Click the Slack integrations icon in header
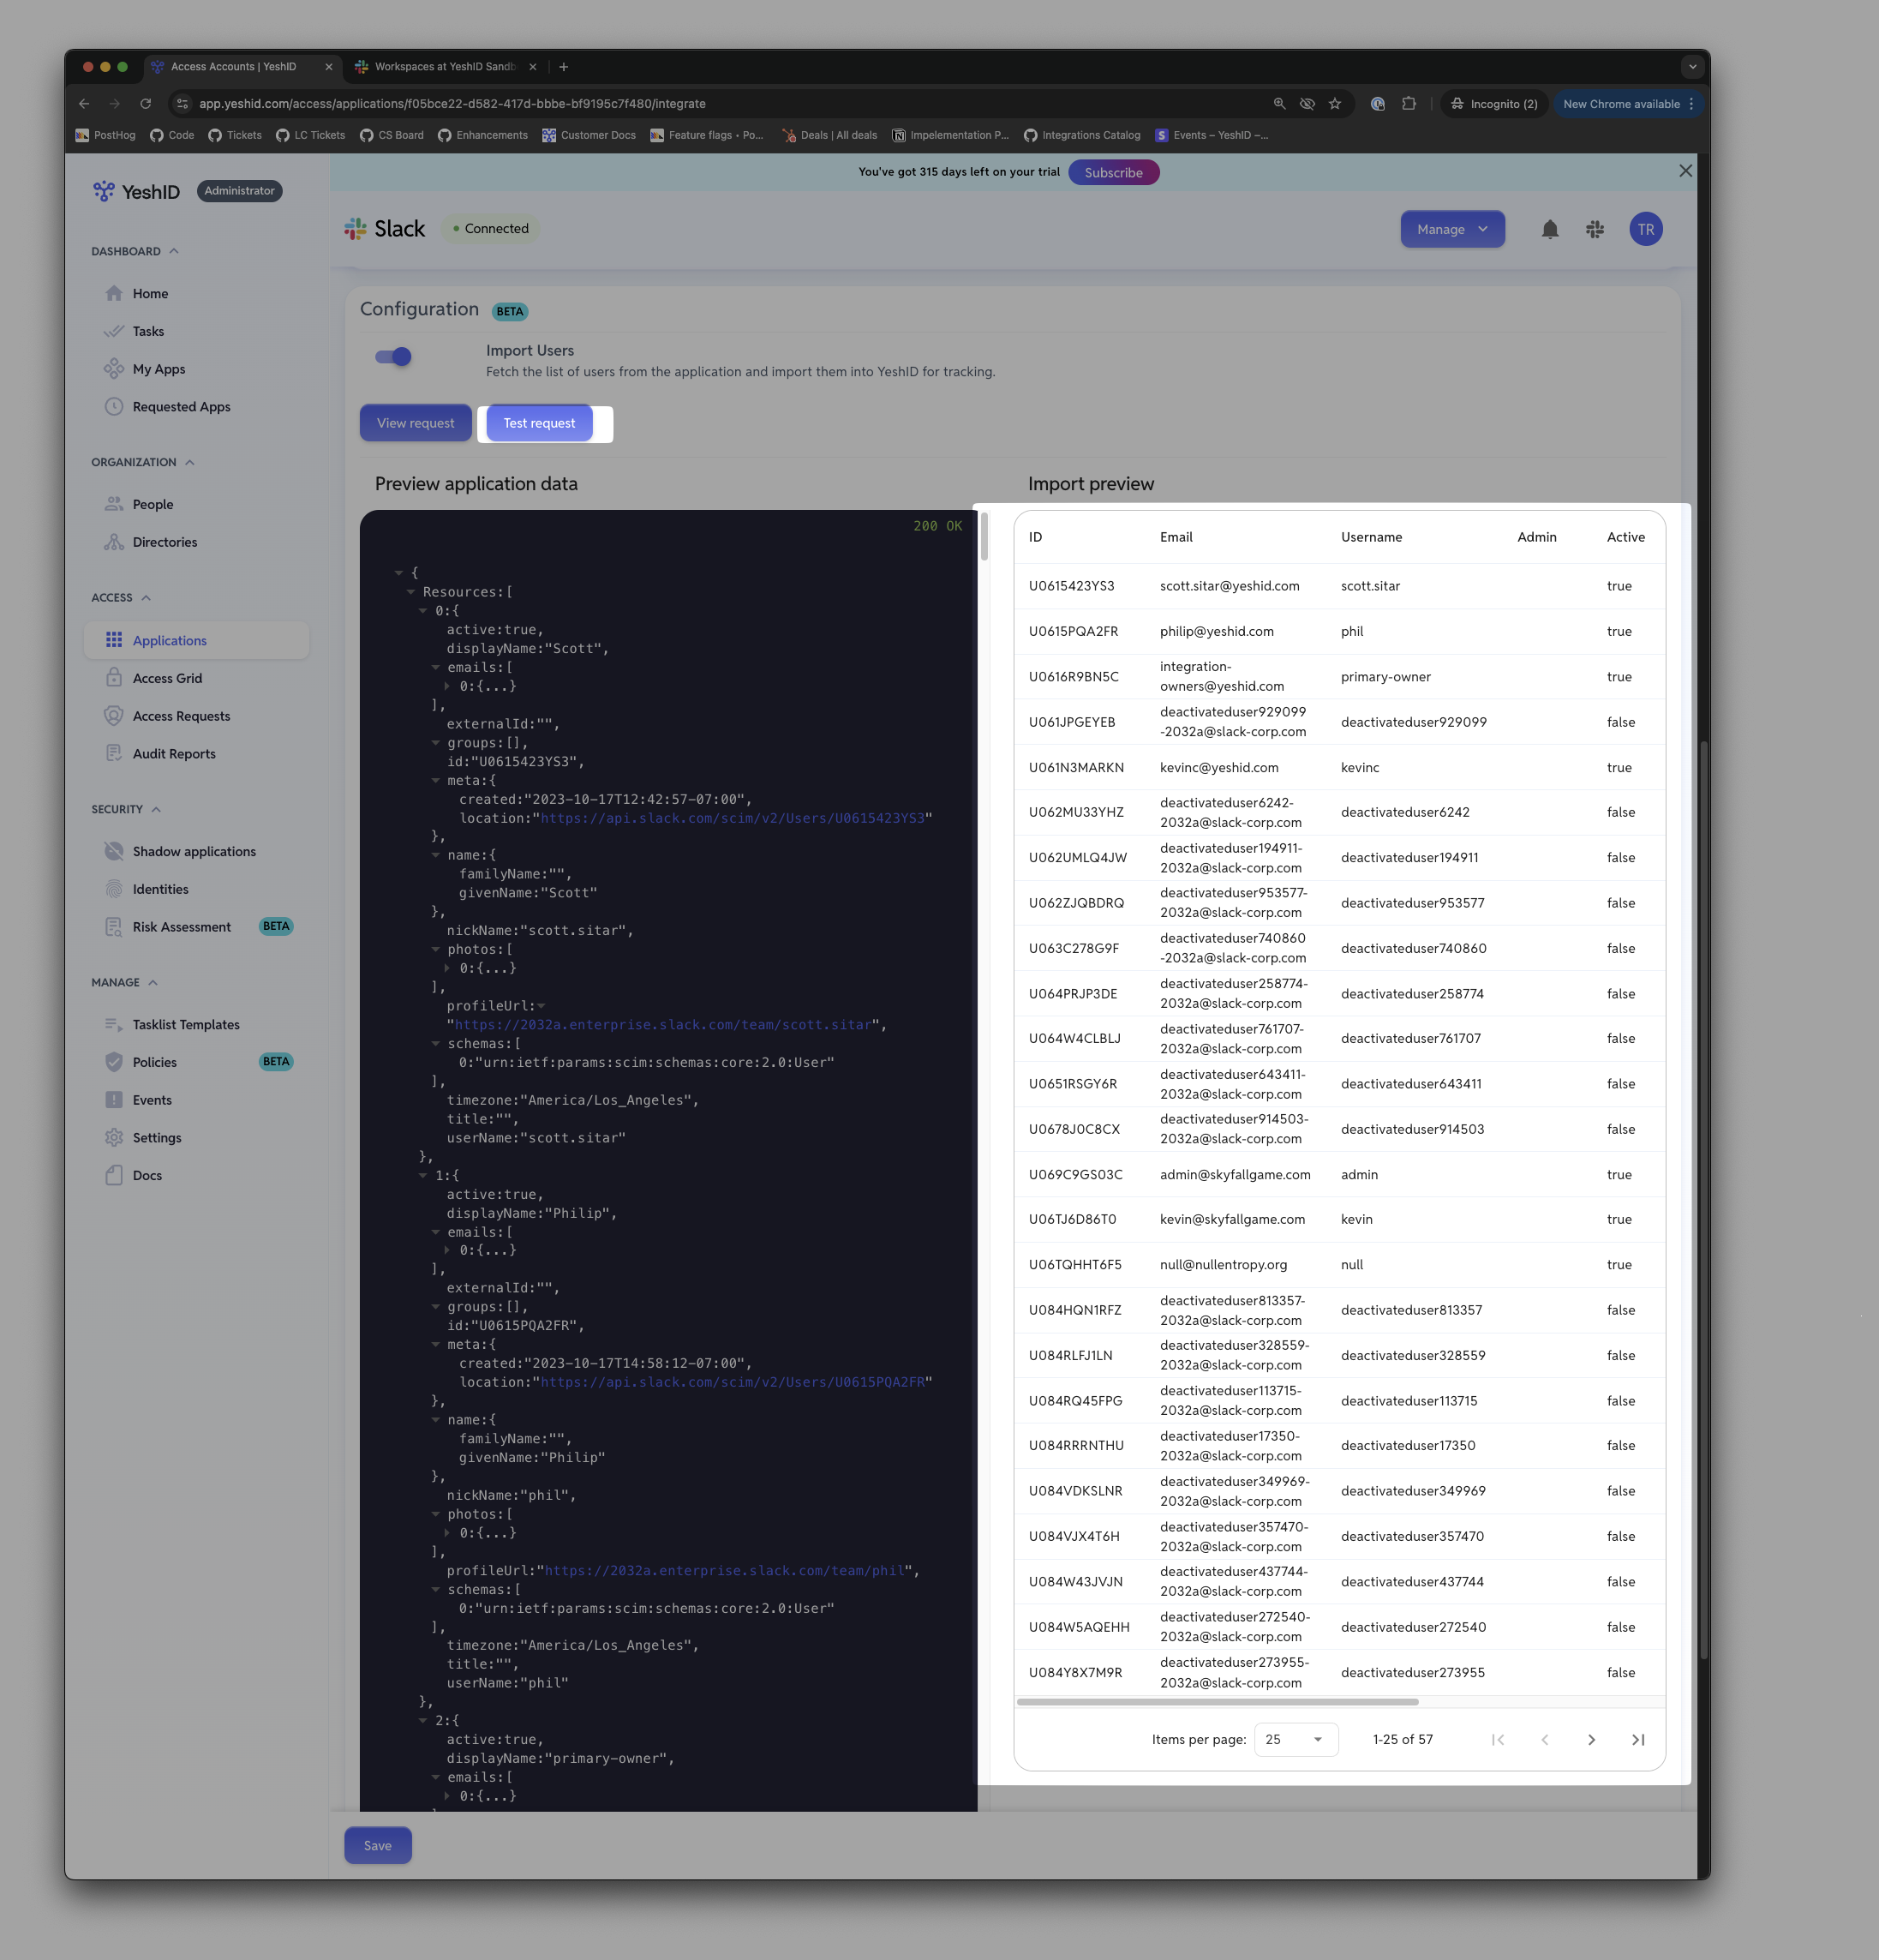 tap(1594, 229)
